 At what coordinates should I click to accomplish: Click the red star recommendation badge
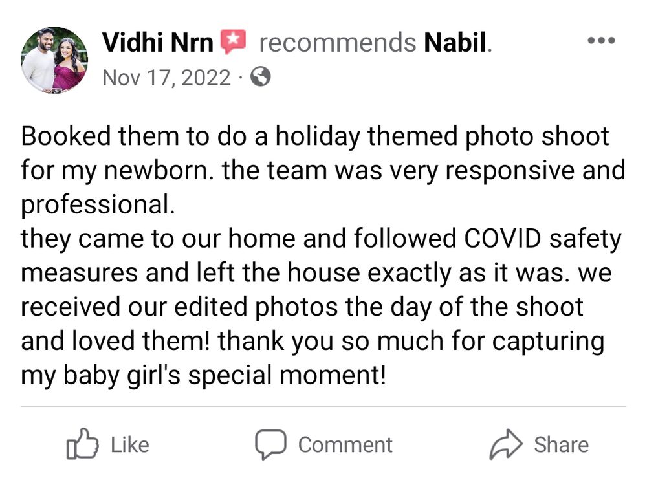tap(233, 41)
